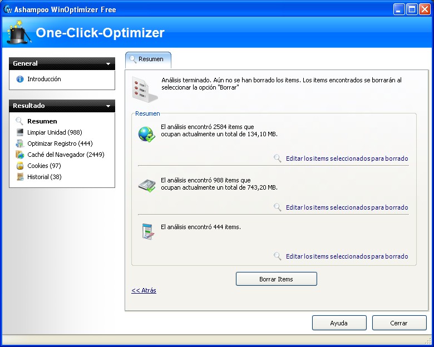Click the 'One-Click-Optimizer' heading text

tap(100, 33)
